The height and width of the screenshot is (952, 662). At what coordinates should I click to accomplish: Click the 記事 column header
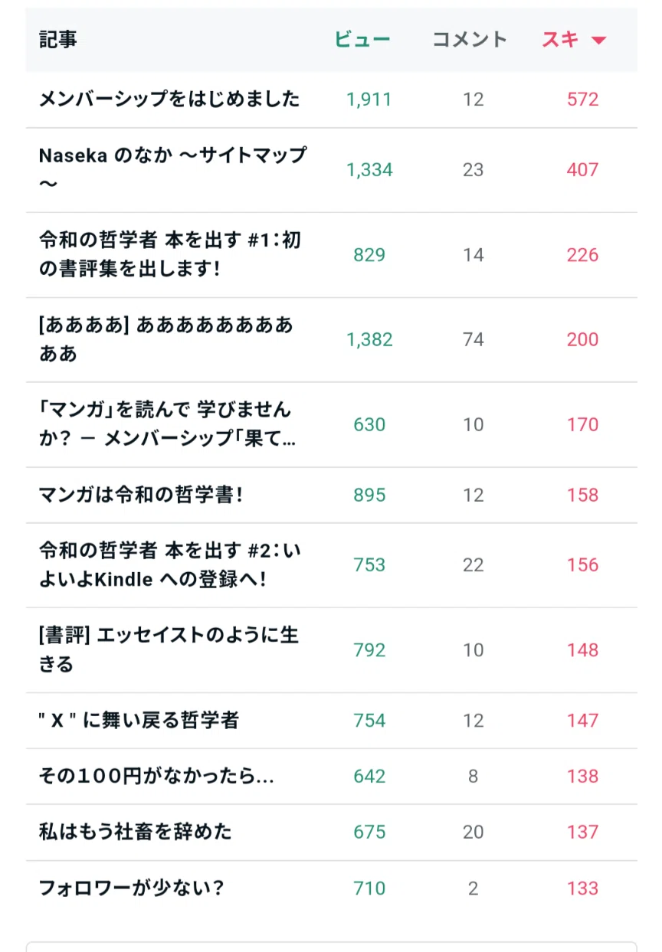57,40
